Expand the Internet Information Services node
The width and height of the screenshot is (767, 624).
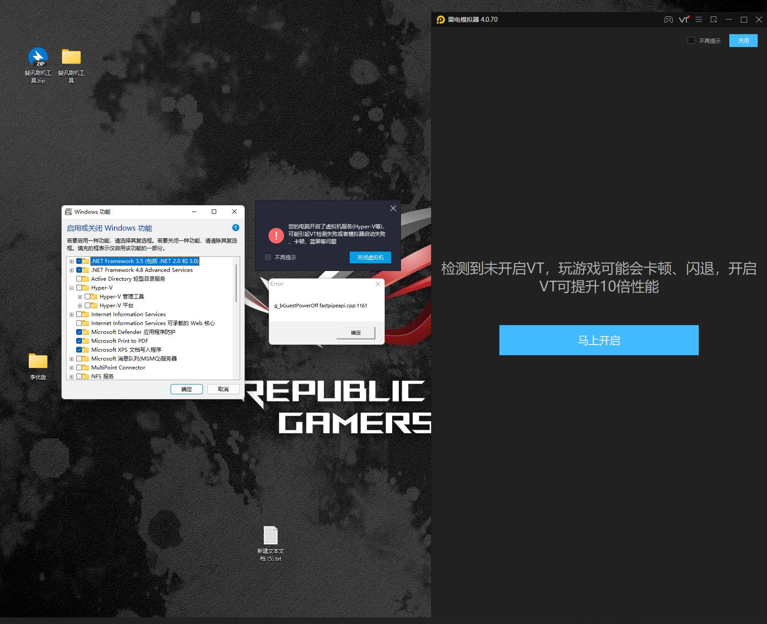point(71,314)
